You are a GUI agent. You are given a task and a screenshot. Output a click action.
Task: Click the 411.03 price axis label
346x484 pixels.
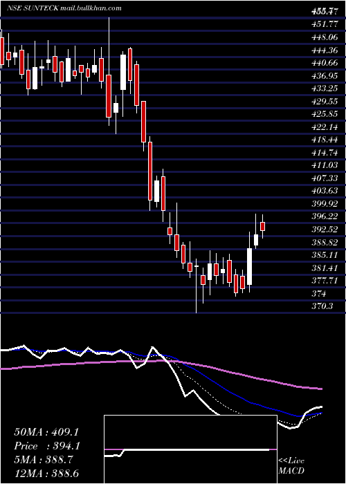pyautogui.click(x=325, y=165)
